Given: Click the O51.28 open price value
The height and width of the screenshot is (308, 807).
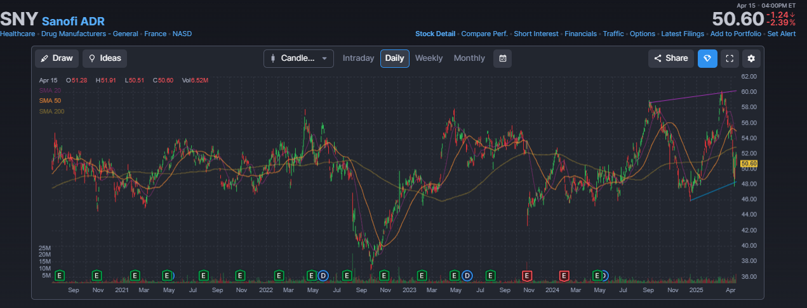Looking at the screenshot, I should click(78, 80).
